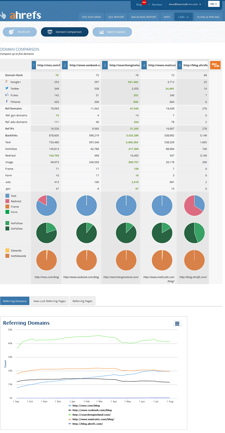The image size is (225, 433).
Task: Click the Ref IPs row label
Action: 10,129
